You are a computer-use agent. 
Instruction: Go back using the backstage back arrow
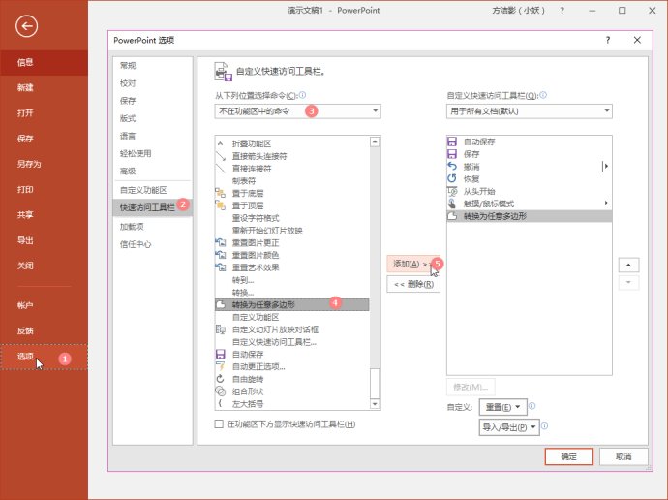pos(26,26)
